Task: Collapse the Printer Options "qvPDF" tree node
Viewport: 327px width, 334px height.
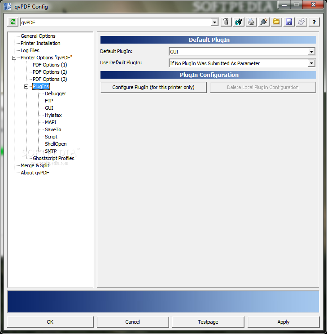Action: (14, 58)
